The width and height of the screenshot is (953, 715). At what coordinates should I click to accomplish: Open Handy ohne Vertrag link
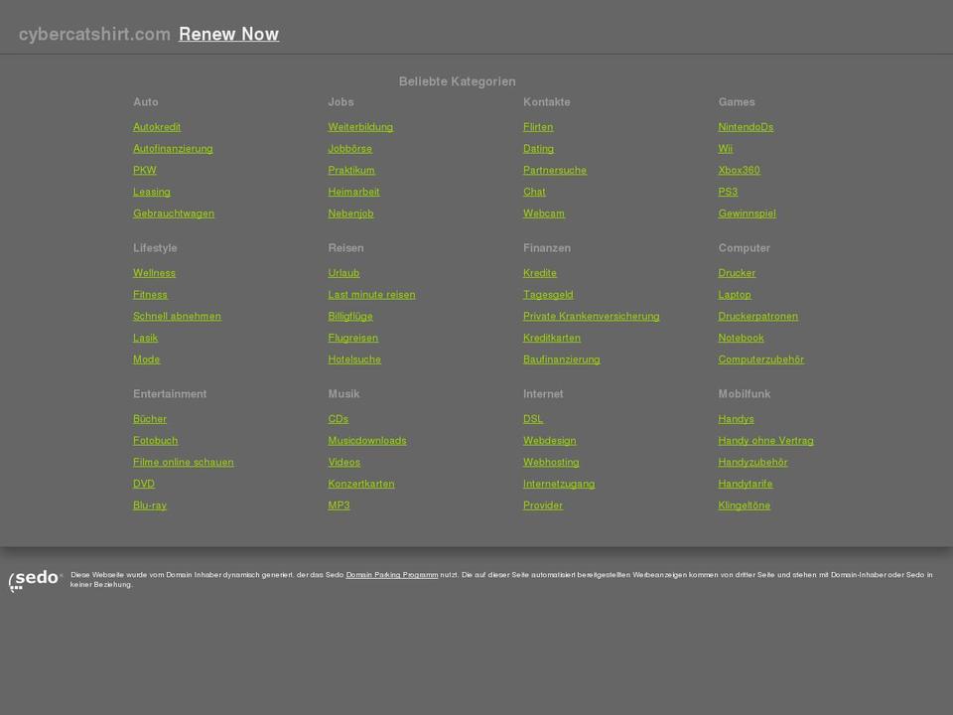[x=765, y=440]
